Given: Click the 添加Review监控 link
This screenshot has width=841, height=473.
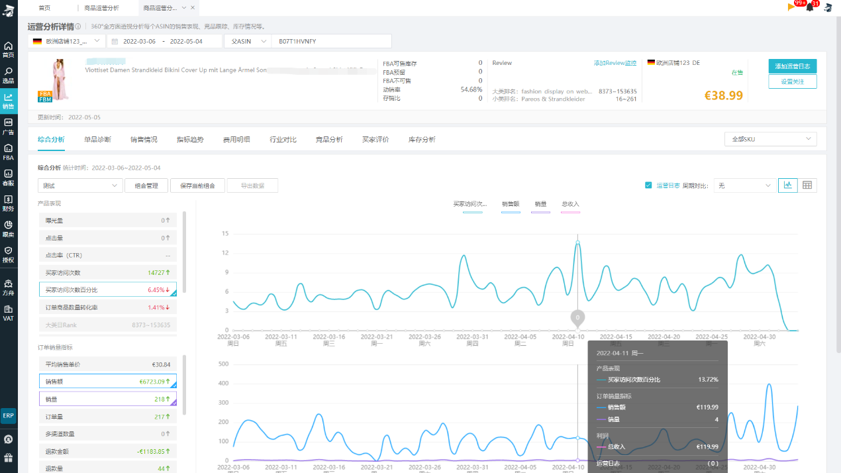Looking at the screenshot, I should (615, 63).
